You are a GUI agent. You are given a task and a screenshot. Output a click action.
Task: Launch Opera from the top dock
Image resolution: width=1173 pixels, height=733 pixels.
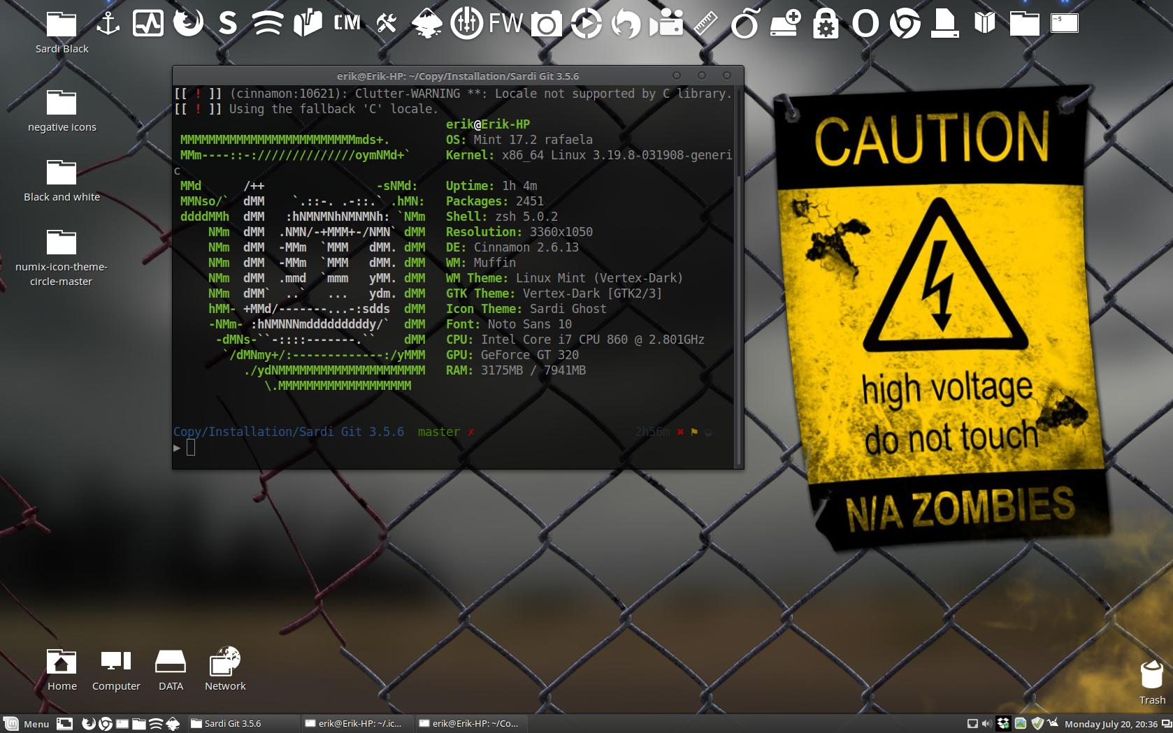(x=865, y=24)
